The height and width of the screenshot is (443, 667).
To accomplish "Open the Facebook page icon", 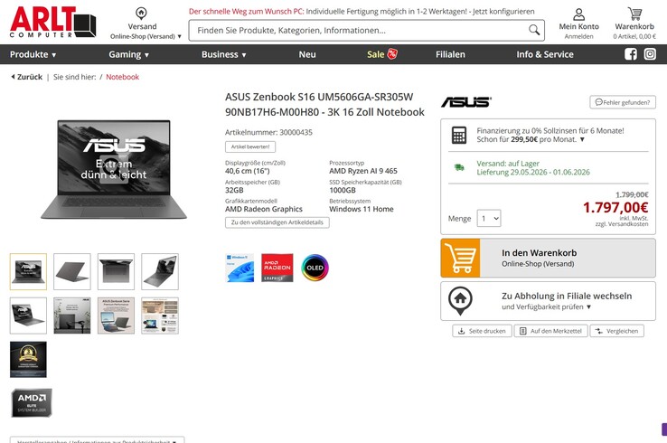I will pos(631,54).
